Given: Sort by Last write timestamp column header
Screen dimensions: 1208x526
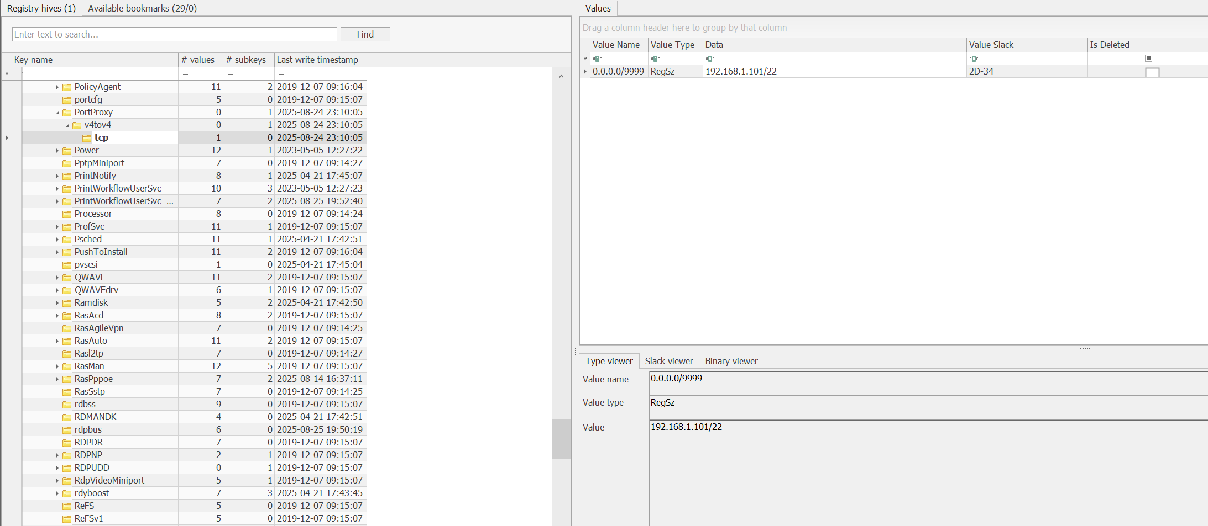Looking at the screenshot, I should click(x=317, y=60).
